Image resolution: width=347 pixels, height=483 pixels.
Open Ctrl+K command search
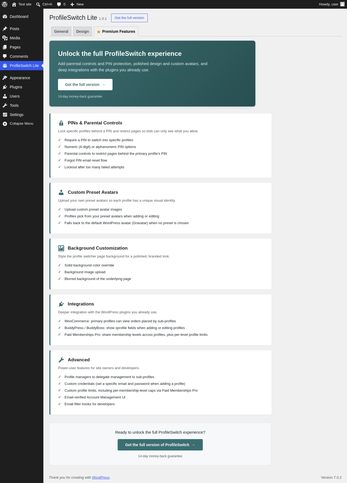(44, 4)
